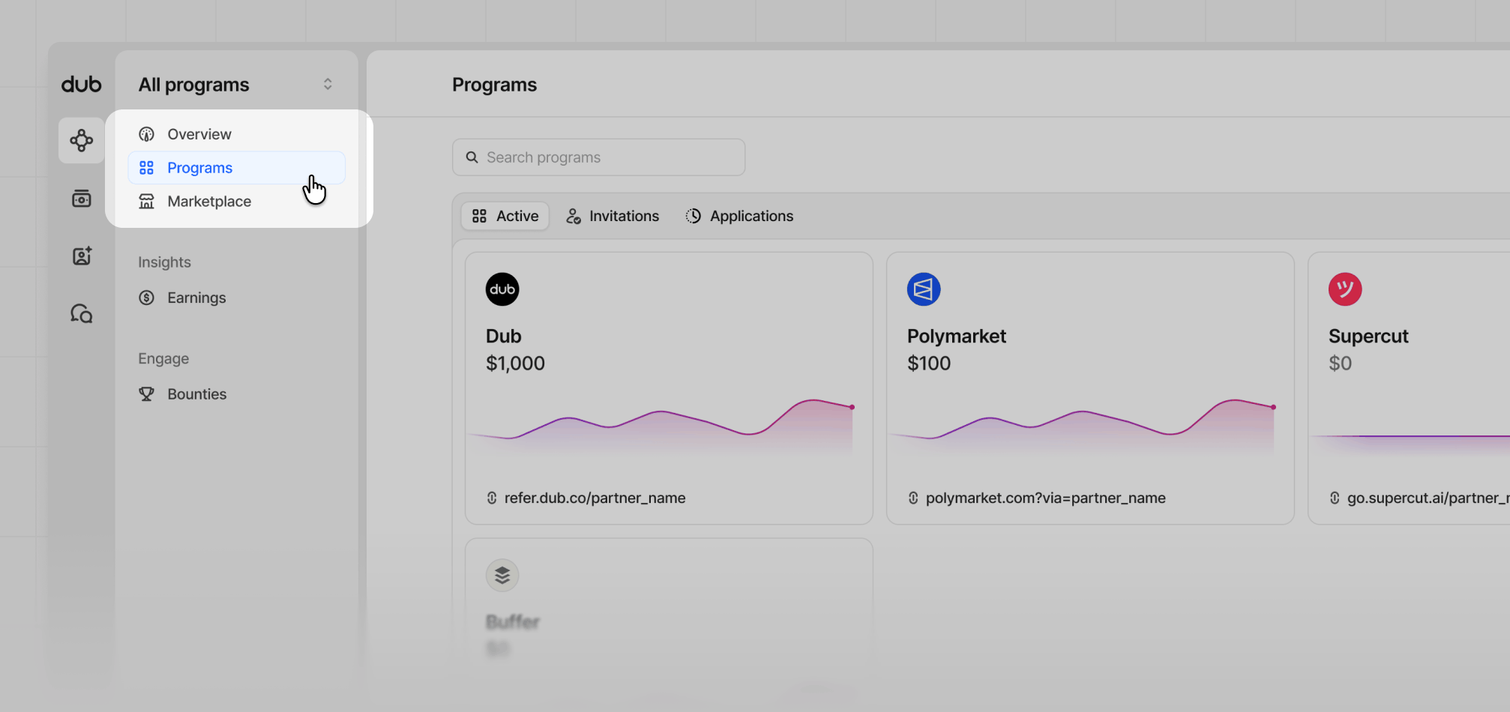Open the go.supercut.ai partner link

click(x=1428, y=498)
